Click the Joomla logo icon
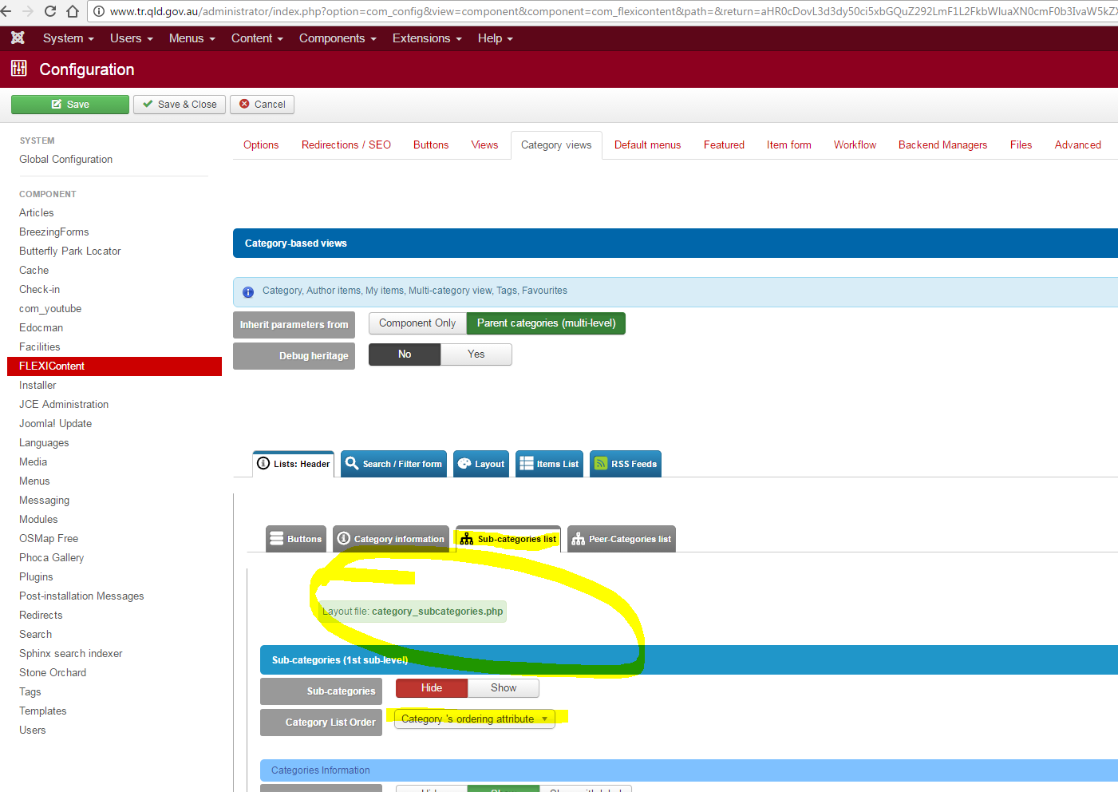The height and width of the screenshot is (792, 1118). 18,38
